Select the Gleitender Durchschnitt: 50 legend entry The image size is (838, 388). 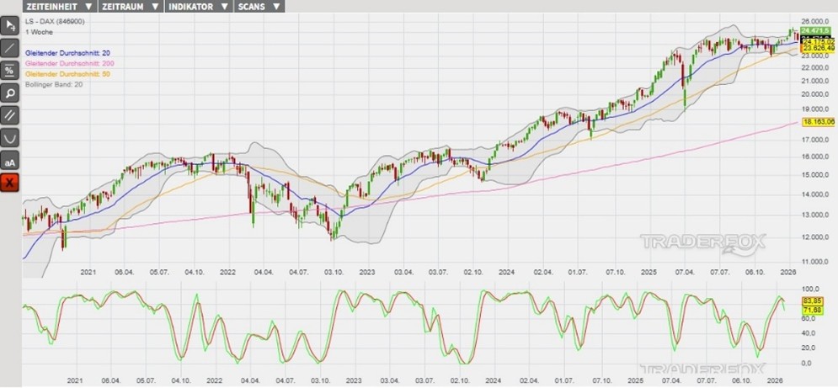[x=67, y=74]
